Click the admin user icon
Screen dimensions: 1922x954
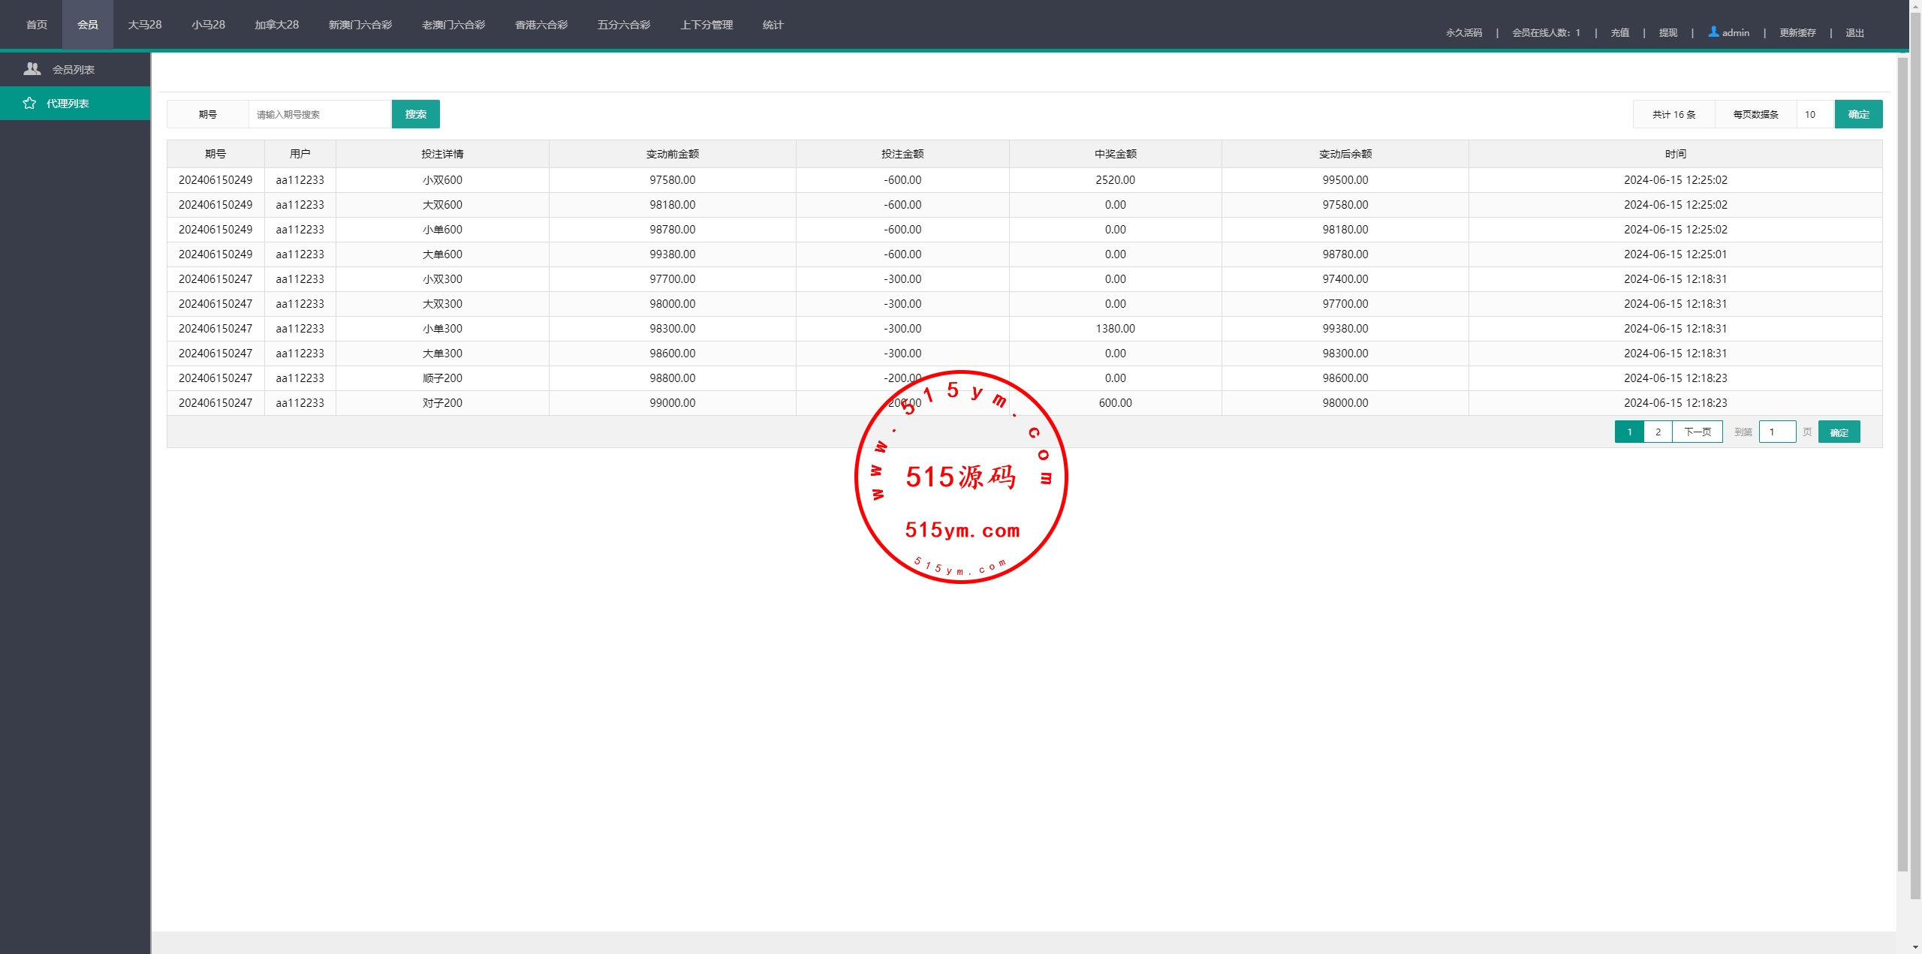[x=1713, y=32]
